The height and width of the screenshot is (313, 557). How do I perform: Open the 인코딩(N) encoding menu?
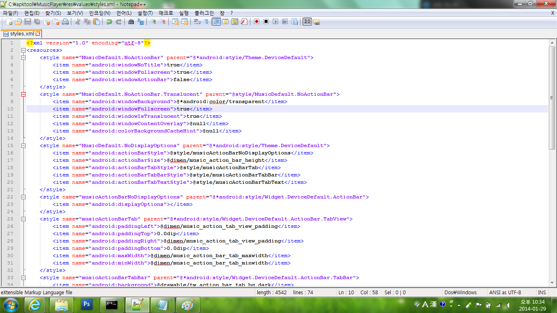(99, 13)
